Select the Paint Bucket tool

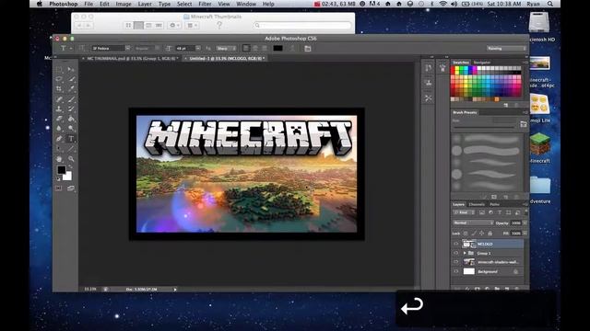click(71, 119)
